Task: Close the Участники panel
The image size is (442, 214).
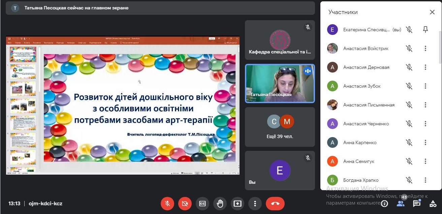Action: [x=432, y=12]
